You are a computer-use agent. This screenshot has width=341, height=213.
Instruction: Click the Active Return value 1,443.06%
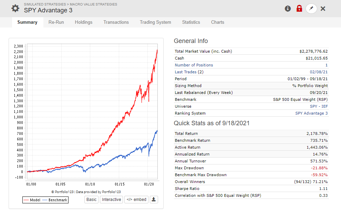point(317,147)
